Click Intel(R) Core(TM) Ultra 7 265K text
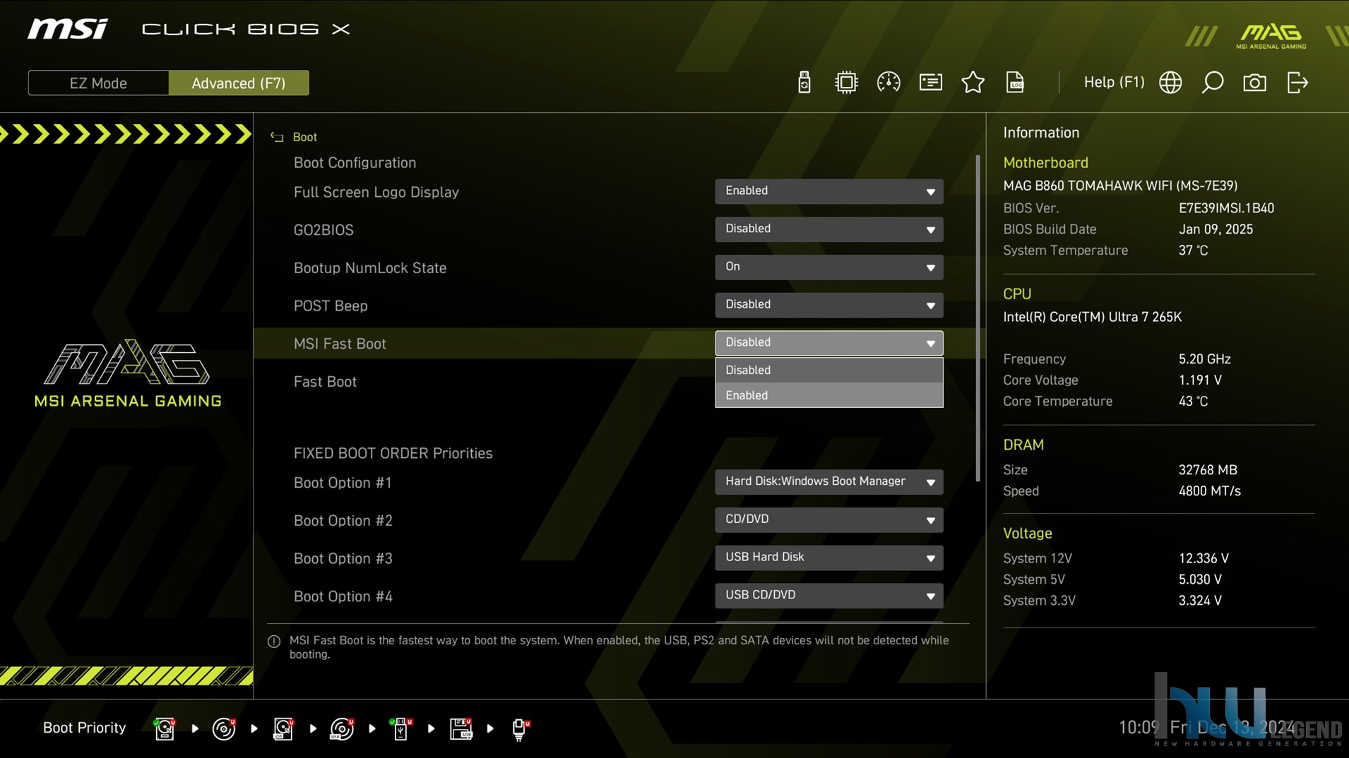 tap(1092, 317)
